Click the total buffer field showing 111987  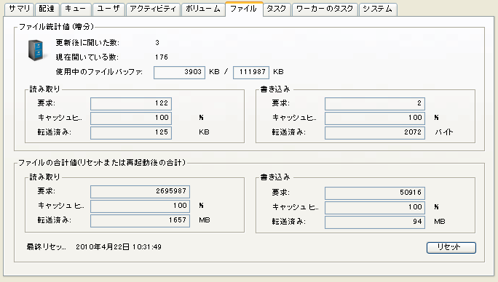[x=251, y=73]
